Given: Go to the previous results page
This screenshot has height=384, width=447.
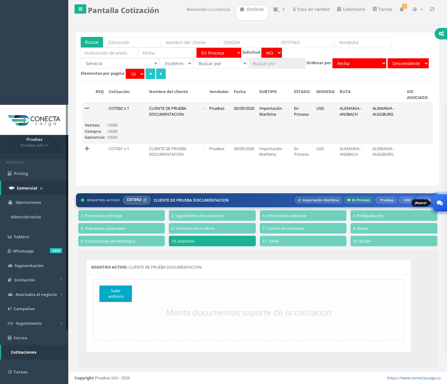Looking at the screenshot, I should pyautogui.click(x=150, y=74).
